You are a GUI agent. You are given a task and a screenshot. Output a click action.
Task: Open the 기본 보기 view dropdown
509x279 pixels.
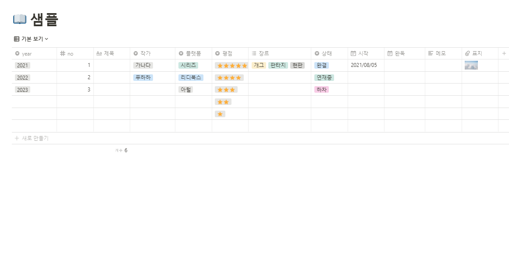tap(31, 39)
